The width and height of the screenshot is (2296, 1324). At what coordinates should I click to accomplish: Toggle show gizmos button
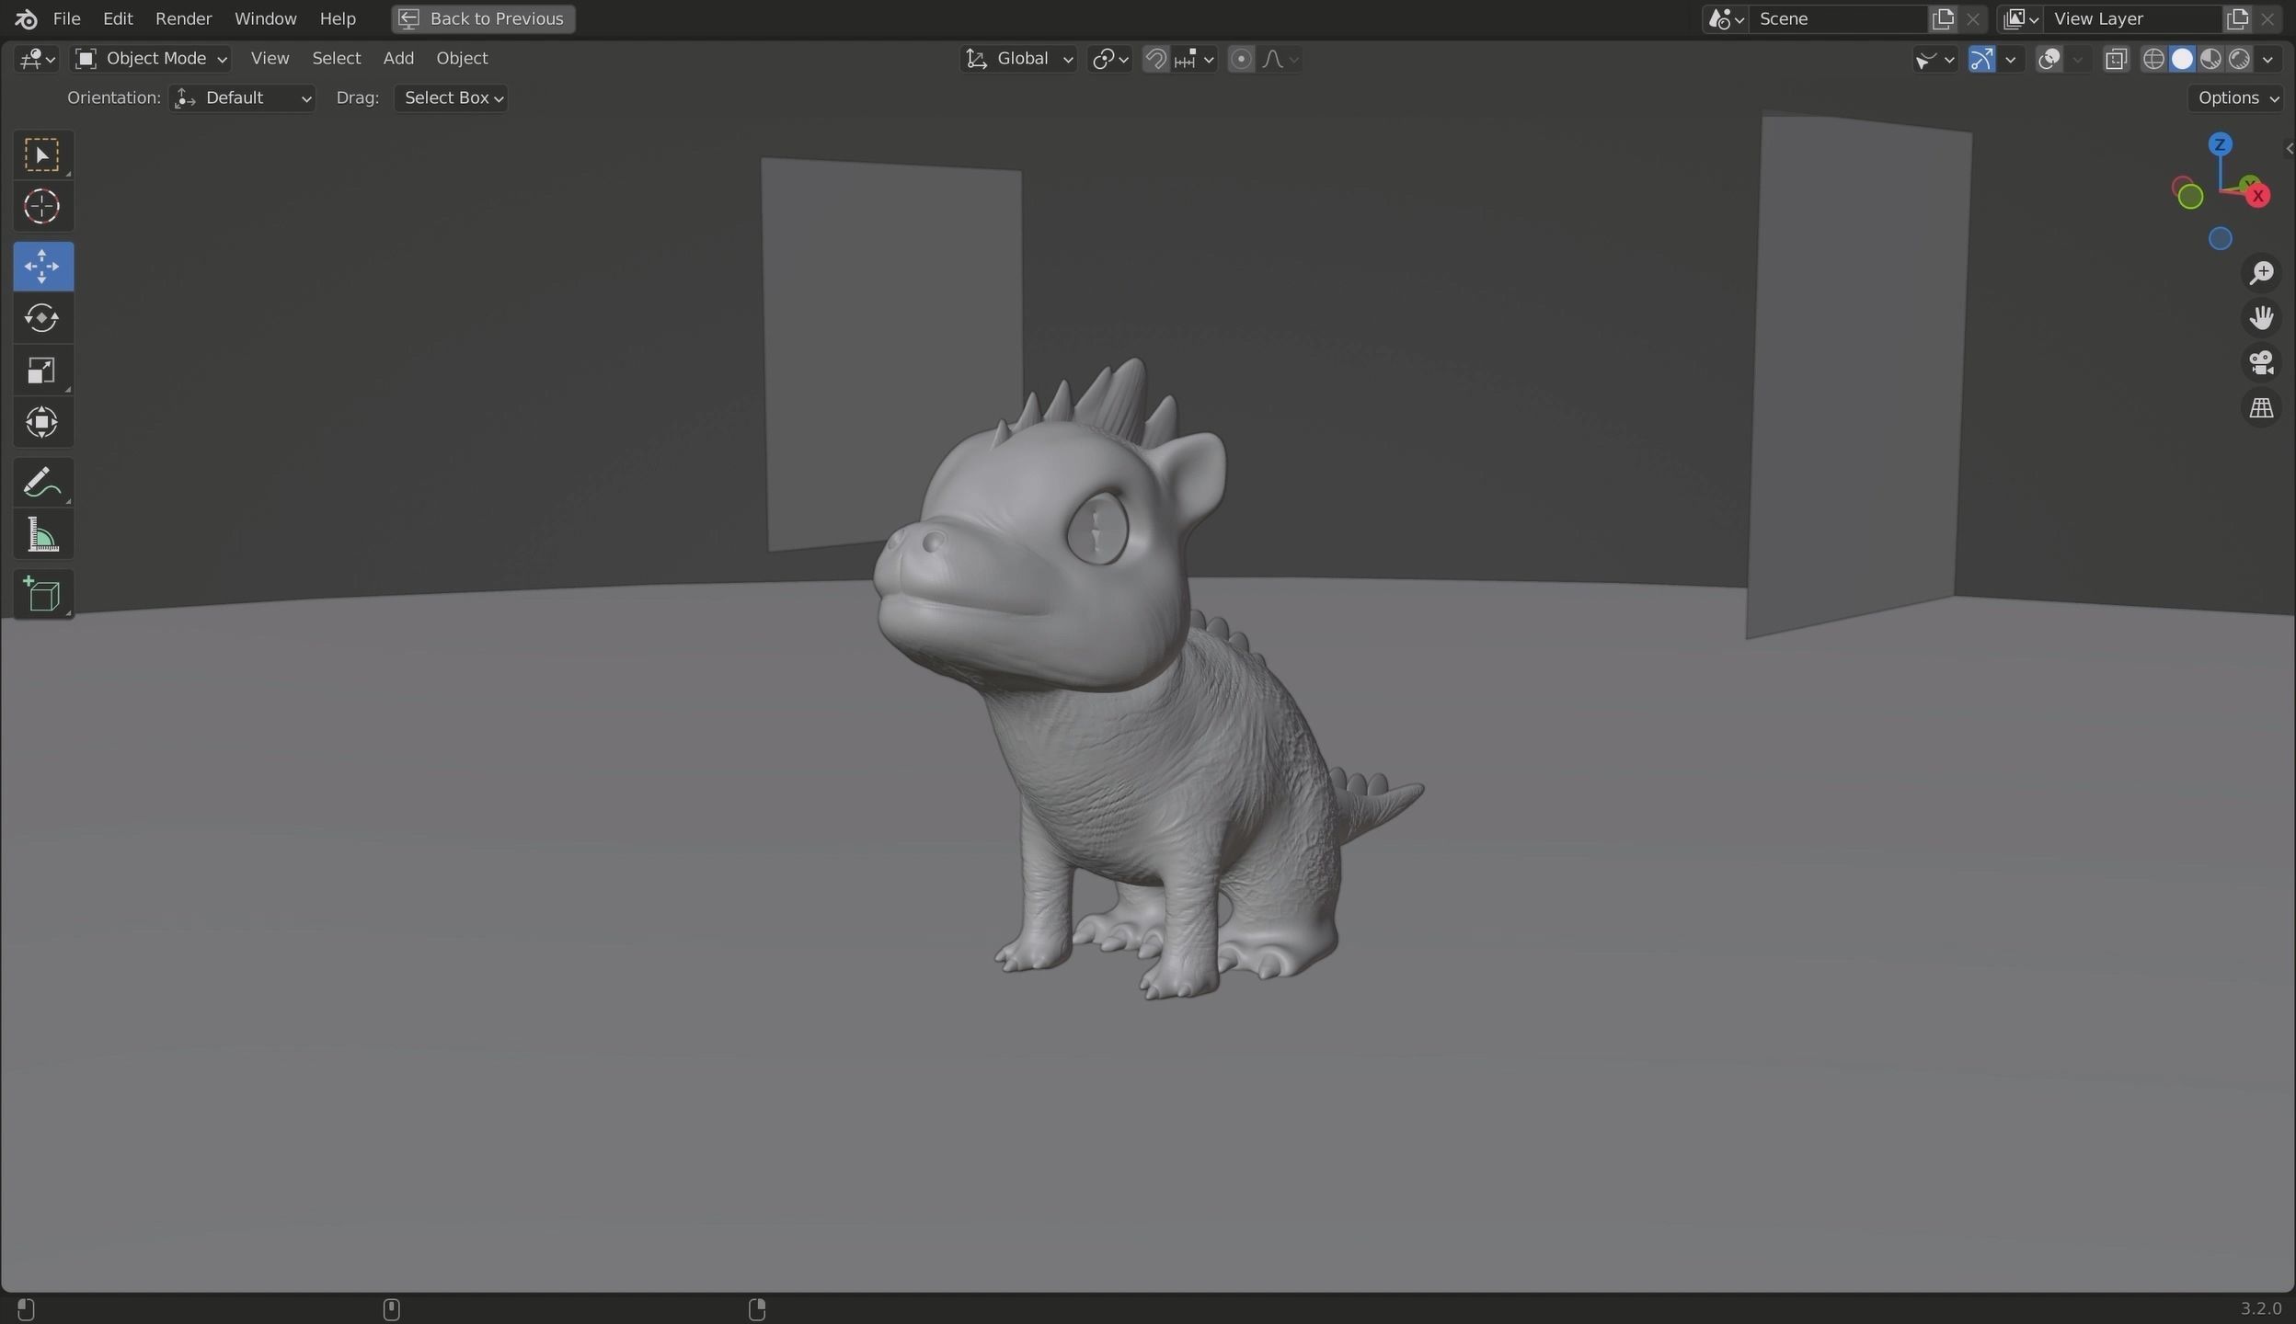pyautogui.click(x=1980, y=59)
